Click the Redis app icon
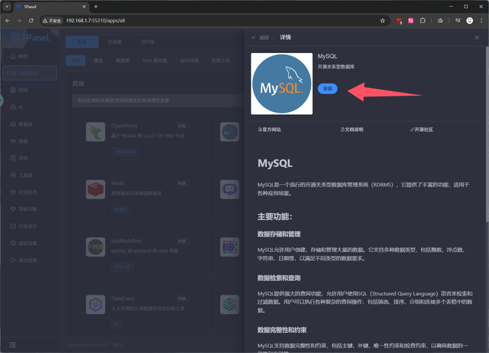Screen dimensions: 489x353 [x=96, y=189]
